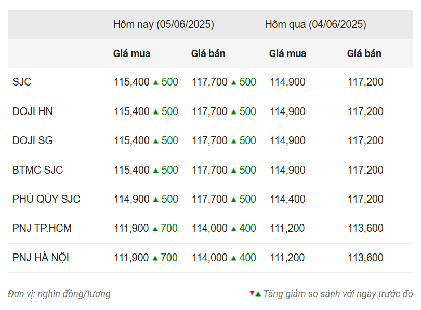This screenshot has width=421, height=310.
Task: Click the PHÚ QUÝ SJC row name
Action: [x=46, y=199]
